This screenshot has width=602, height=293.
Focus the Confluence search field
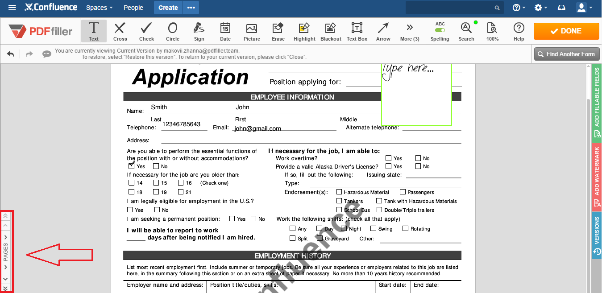point(454,8)
